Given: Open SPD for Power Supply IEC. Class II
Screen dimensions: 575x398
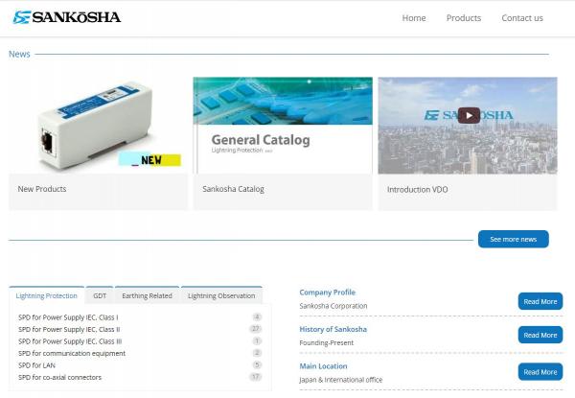Looking at the screenshot, I should [x=69, y=329].
